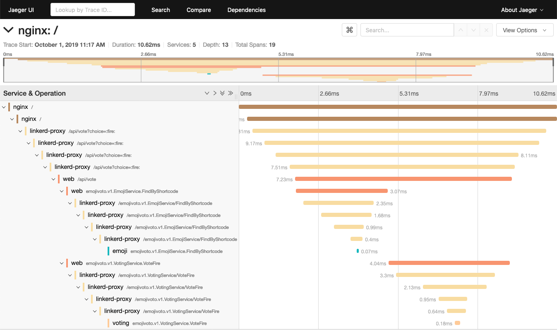Click the keyboard shortcuts command icon

click(350, 30)
